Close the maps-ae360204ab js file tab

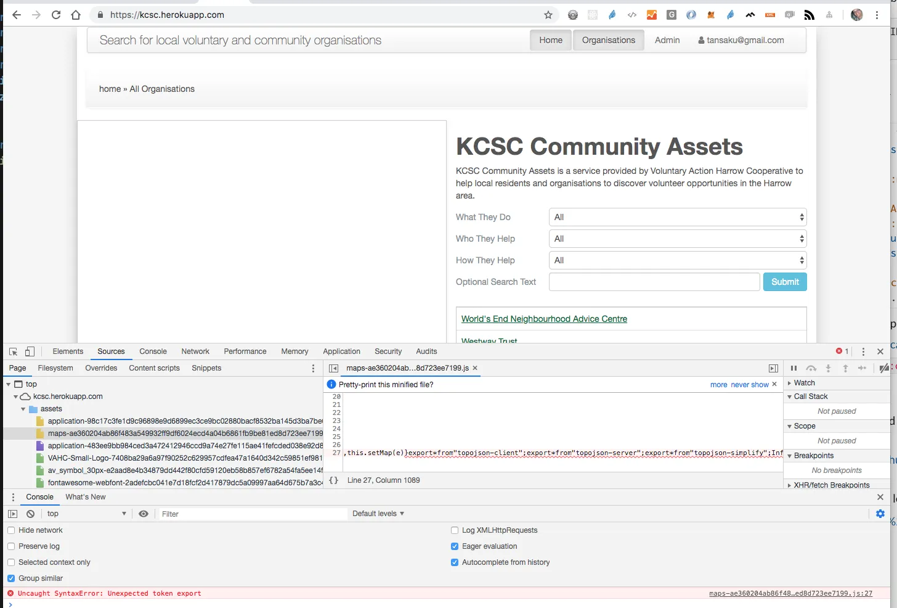click(x=475, y=368)
